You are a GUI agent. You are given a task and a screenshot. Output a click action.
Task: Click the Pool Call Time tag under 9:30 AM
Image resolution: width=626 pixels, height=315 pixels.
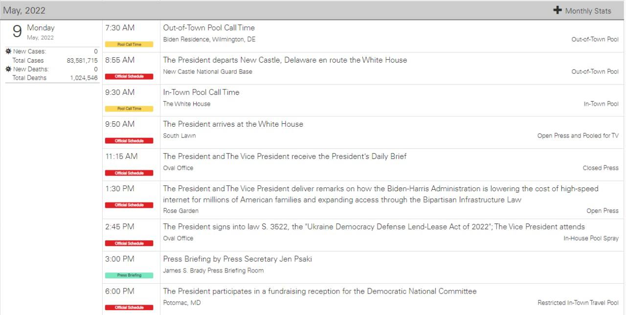129,109
